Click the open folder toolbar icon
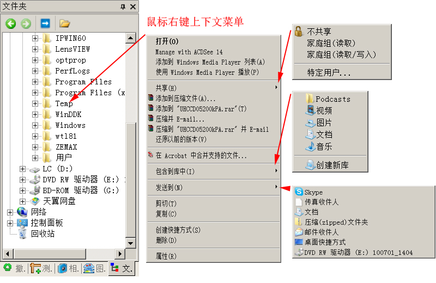 [x=64, y=23]
